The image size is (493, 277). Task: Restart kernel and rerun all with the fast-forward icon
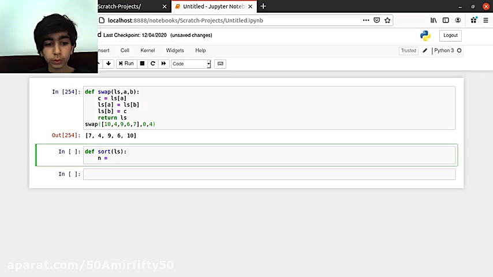coord(163,63)
